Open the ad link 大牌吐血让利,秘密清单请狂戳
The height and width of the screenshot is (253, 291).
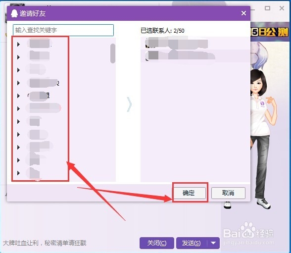(x=45, y=243)
